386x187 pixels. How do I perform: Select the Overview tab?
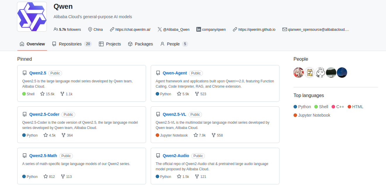tap(32, 44)
